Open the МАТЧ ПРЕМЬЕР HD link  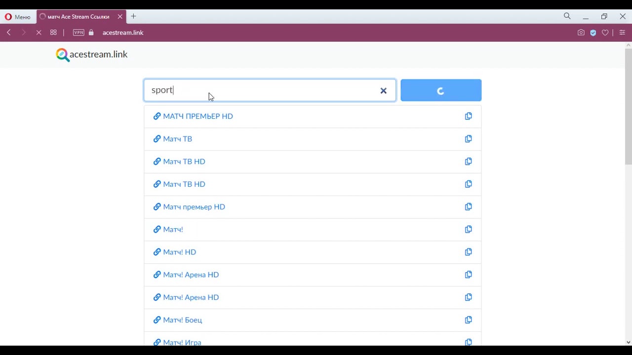(x=198, y=116)
